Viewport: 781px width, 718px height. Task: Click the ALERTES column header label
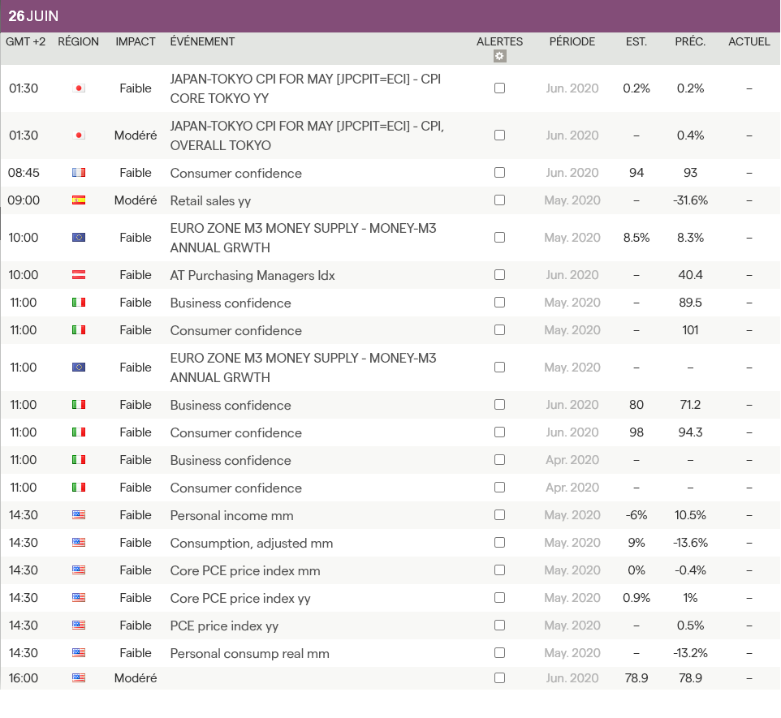point(499,42)
